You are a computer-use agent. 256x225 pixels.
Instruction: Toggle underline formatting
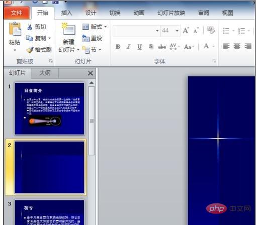click(139, 47)
